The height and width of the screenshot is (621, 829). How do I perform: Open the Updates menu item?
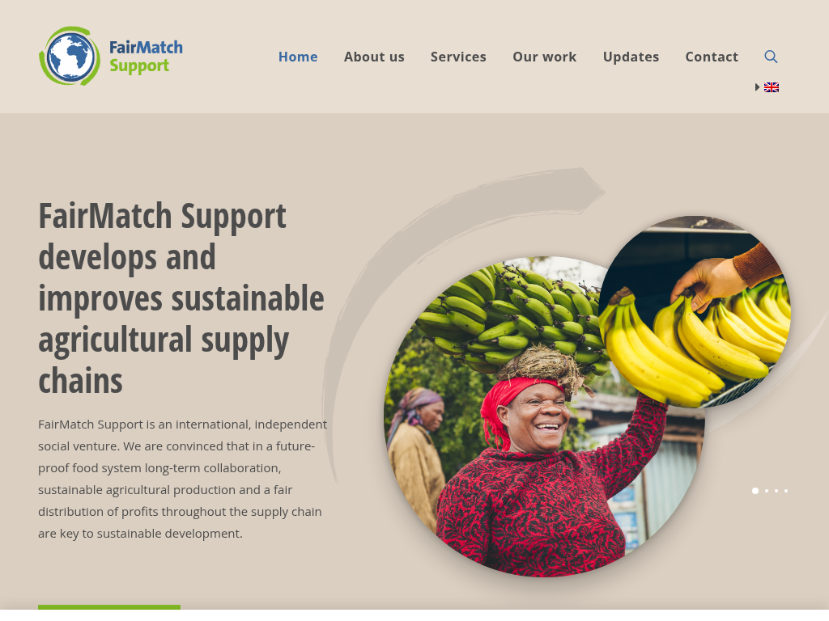(631, 57)
